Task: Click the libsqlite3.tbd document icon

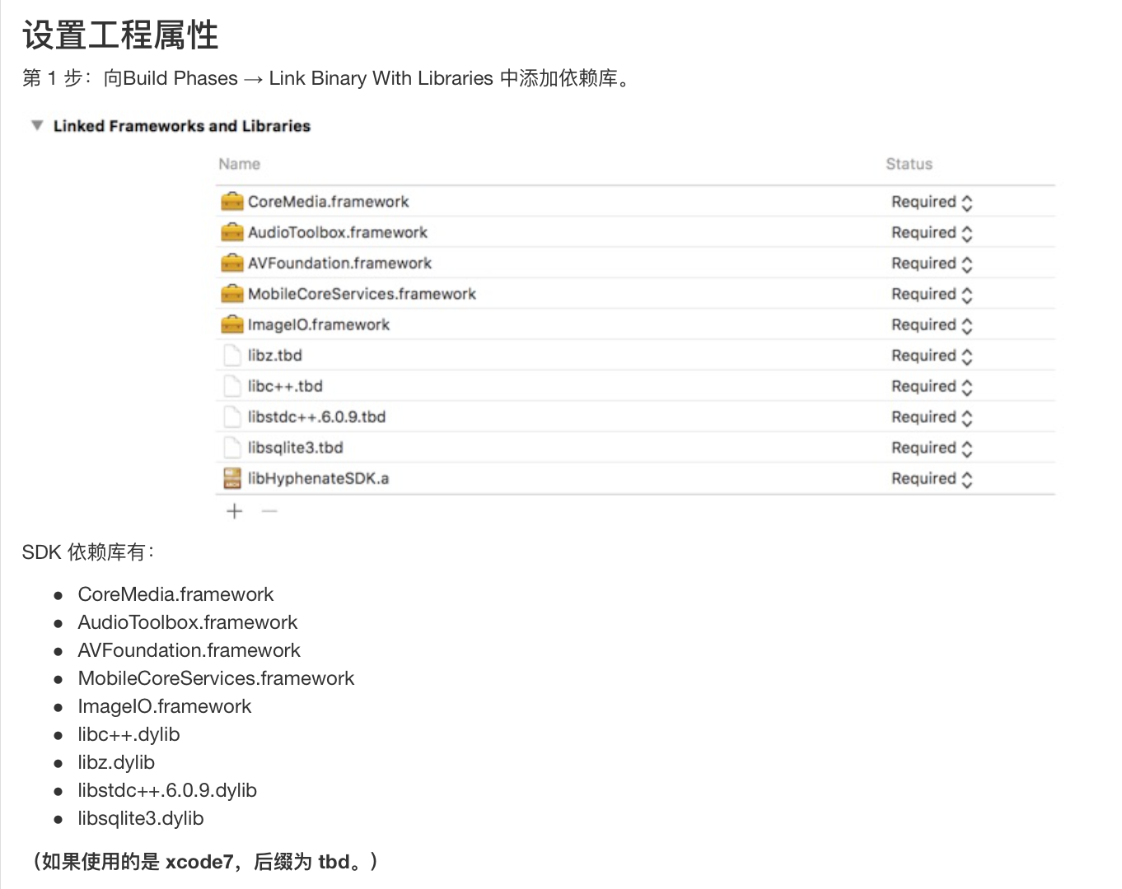Action: [232, 448]
